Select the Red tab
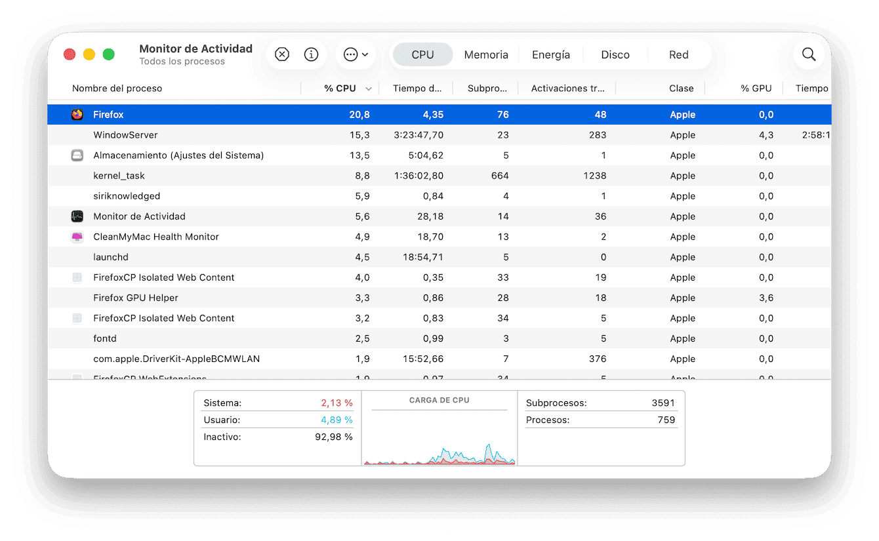The image size is (879, 541). pyautogui.click(x=678, y=55)
